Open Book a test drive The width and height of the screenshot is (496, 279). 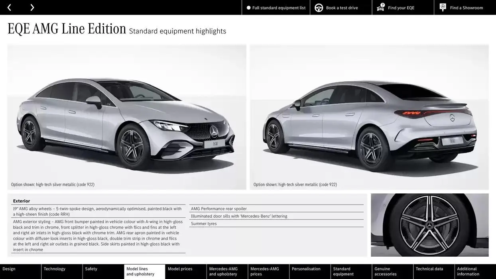tap(341, 8)
